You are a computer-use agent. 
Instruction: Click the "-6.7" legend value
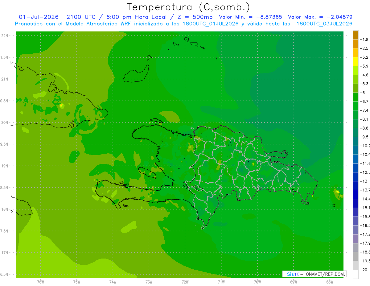[x=364, y=102]
